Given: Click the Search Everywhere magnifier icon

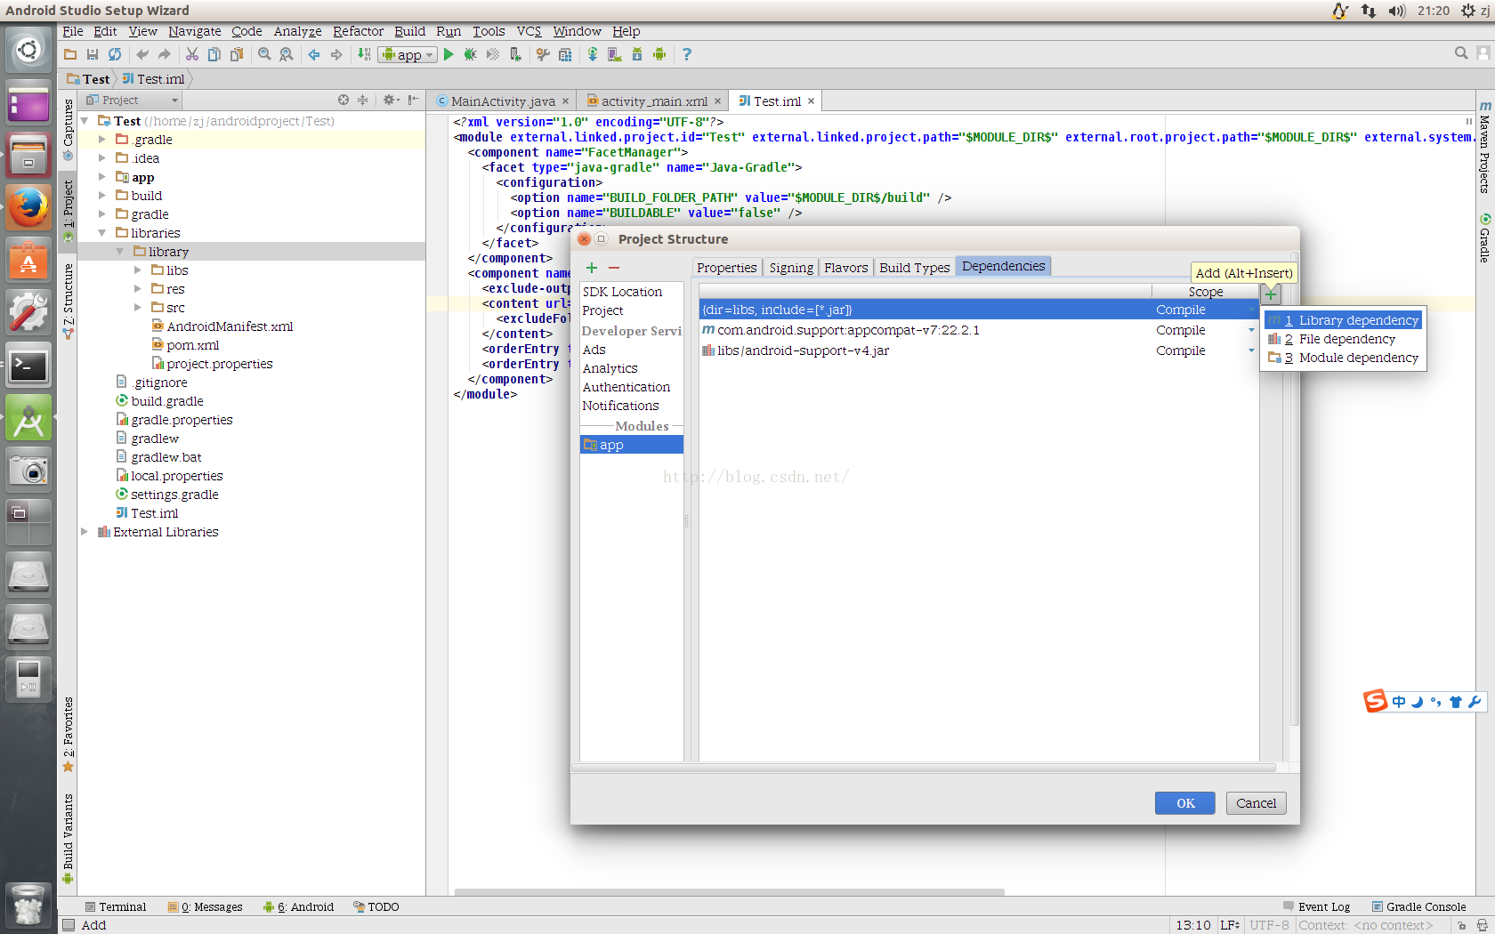Looking at the screenshot, I should pos(1461,53).
